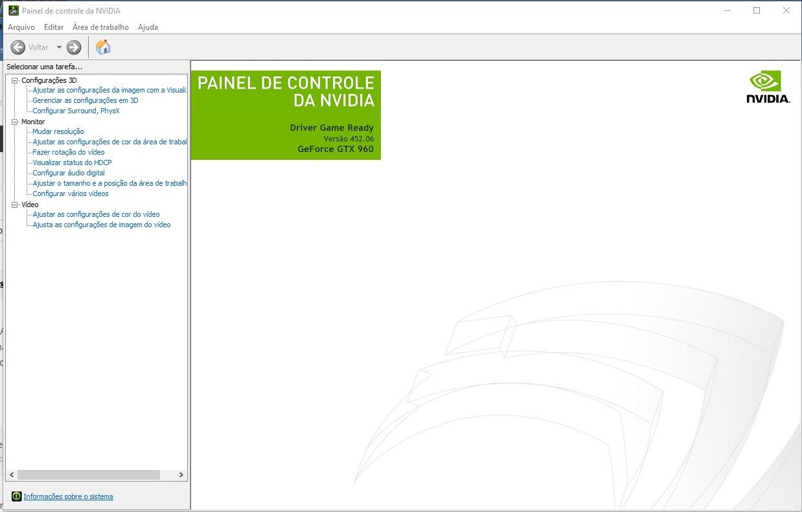The height and width of the screenshot is (512, 802).
Task: Open the Editar menu
Action: (x=54, y=27)
